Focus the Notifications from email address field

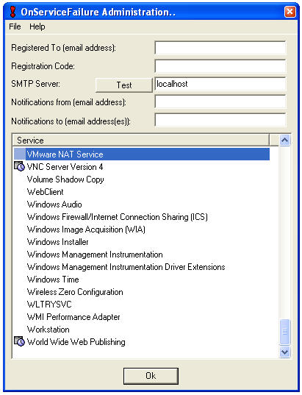pos(220,102)
